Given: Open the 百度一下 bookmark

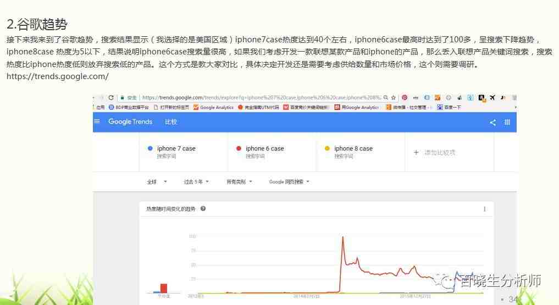Looking at the screenshot, I should click(449, 107).
